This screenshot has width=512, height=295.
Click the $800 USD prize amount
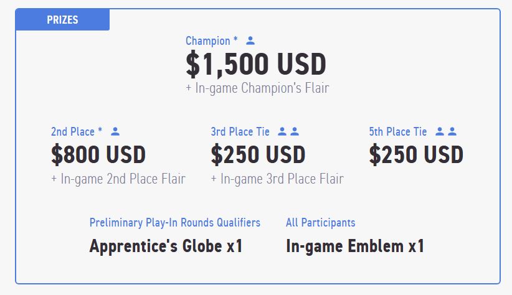click(x=98, y=154)
